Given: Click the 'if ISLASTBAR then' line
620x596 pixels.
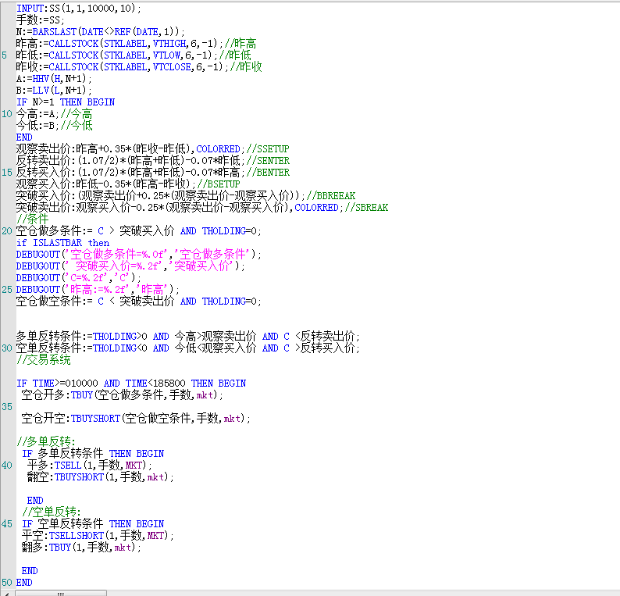Looking at the screenshot, I should tap(63, 243).
